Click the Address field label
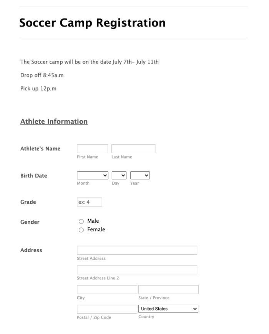The image size is (269, 334). [31, 250]
